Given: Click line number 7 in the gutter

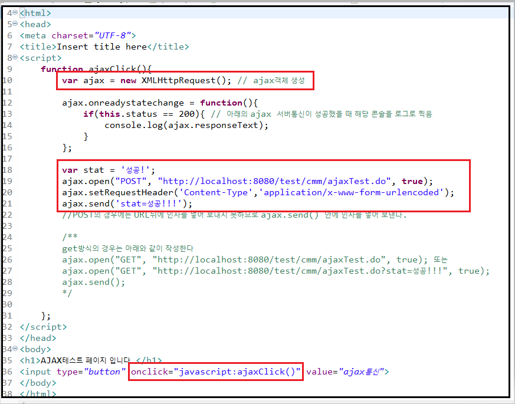Looking at the screenshot, I should (x=9, y=47).
